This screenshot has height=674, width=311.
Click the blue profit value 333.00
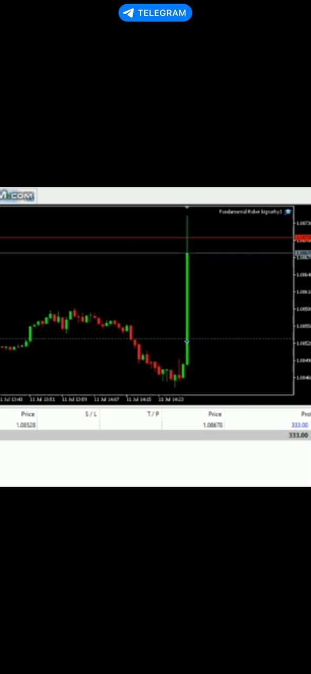299,425
